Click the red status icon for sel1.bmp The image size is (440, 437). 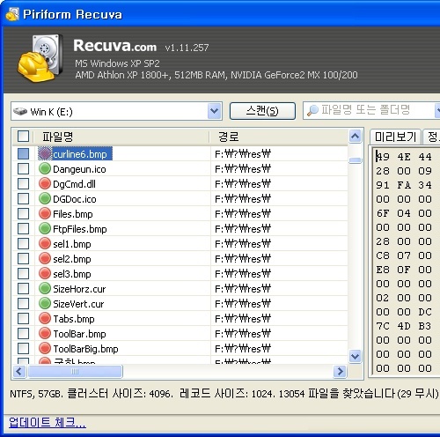(x=45, y=244)
